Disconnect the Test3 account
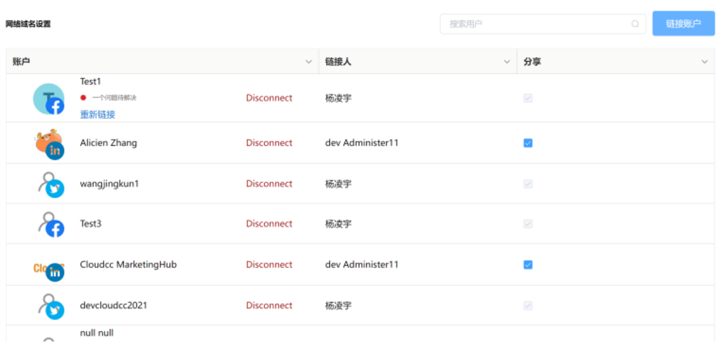This screenshot has height=350, width=725. tap(269, 224)
